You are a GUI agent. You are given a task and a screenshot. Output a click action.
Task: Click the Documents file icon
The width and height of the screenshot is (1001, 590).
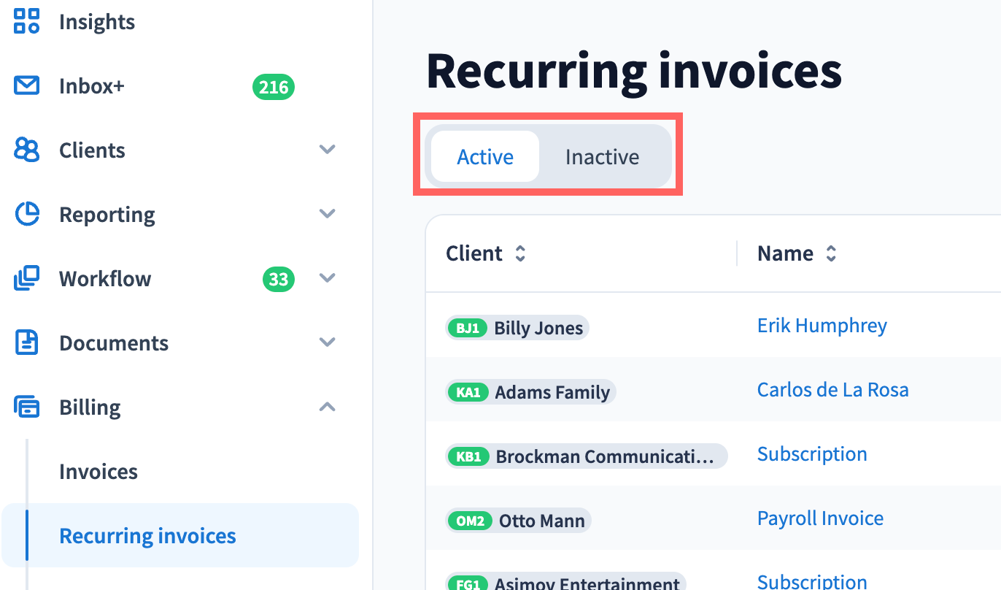pyautogui.click(x=27, y=343)
